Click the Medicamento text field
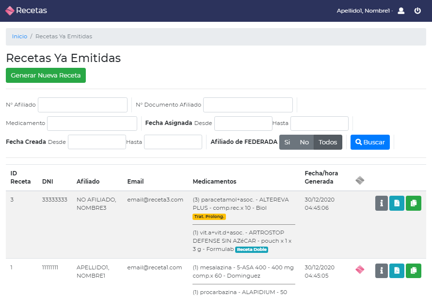Screen dimensions: 432x296 pos(92,124)
